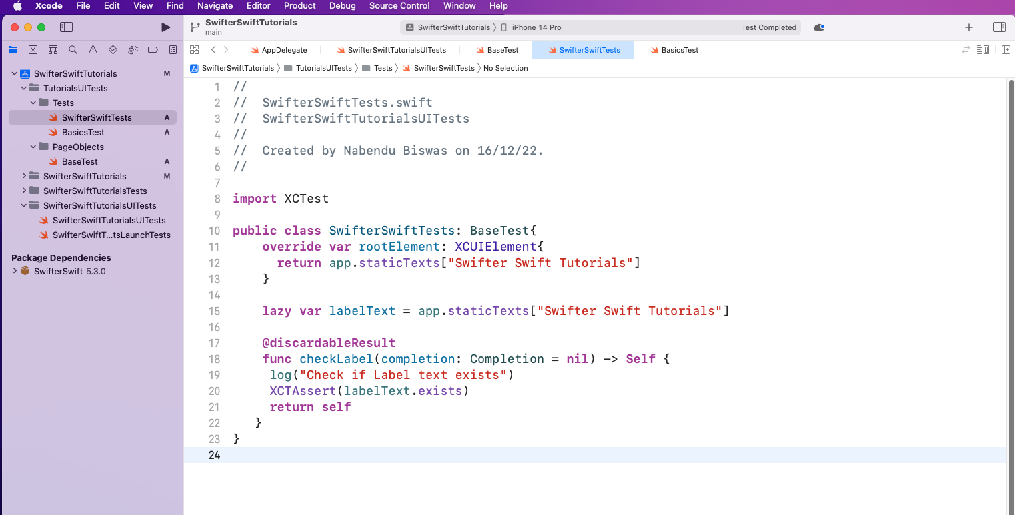Collapse the TutorialsUITests folder
Screen dimensions: 1015x515
pyautogui.click(x=23, y=88)
